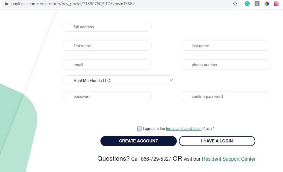Viewport: 283px width, 172px height.
Task: Select the last name field
Action: (x=225, y=46)
